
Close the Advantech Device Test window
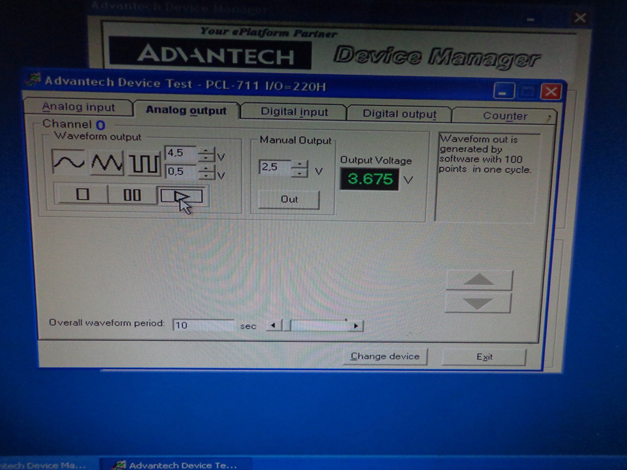point(551,92)
